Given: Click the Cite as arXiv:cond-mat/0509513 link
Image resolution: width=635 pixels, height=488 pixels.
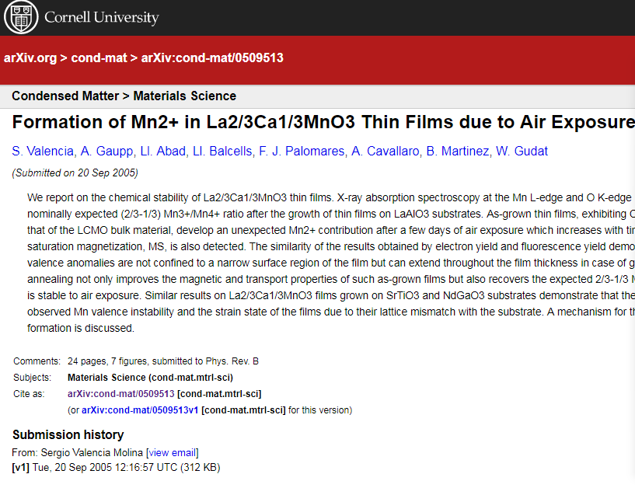Looking at the screenshot, I should click(120, 394).
